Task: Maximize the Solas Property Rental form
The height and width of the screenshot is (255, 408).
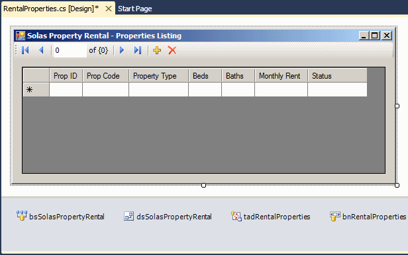Action: 375,36
